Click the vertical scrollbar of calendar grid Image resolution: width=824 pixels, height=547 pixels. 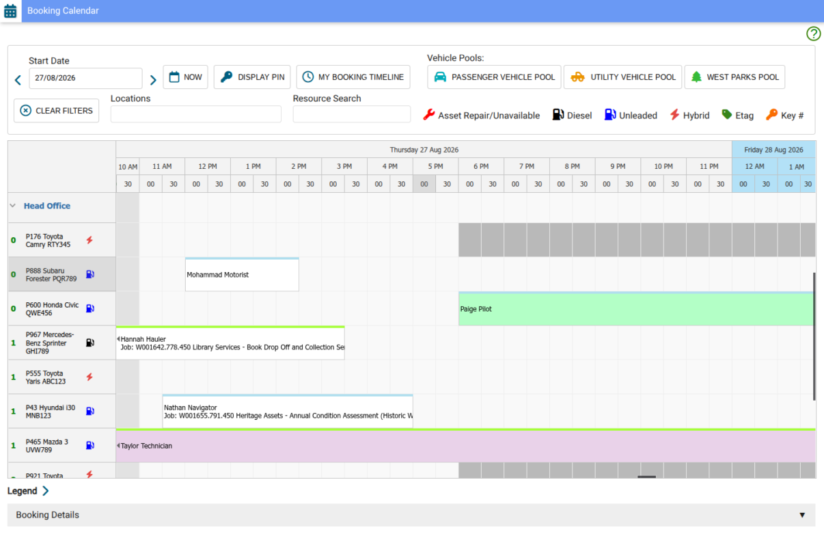[814, 336]
